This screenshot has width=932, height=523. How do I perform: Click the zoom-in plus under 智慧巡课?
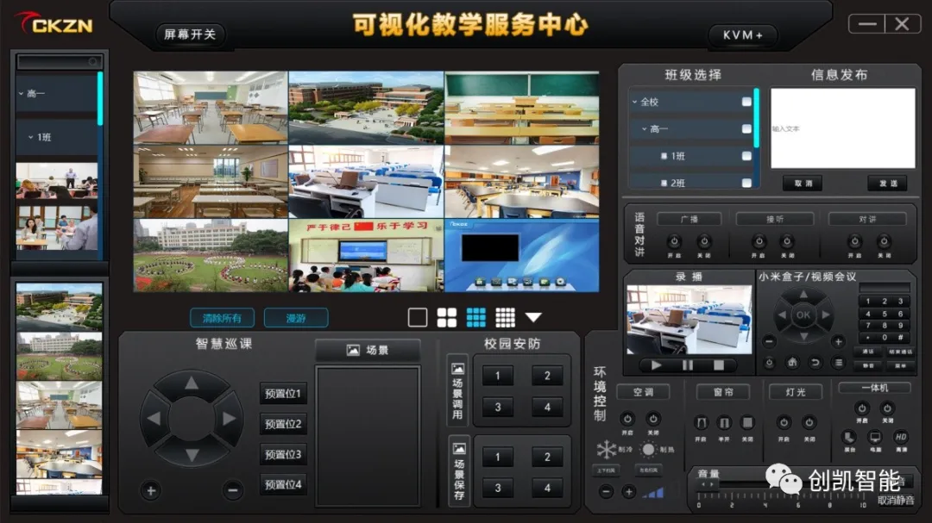point(151,491)
